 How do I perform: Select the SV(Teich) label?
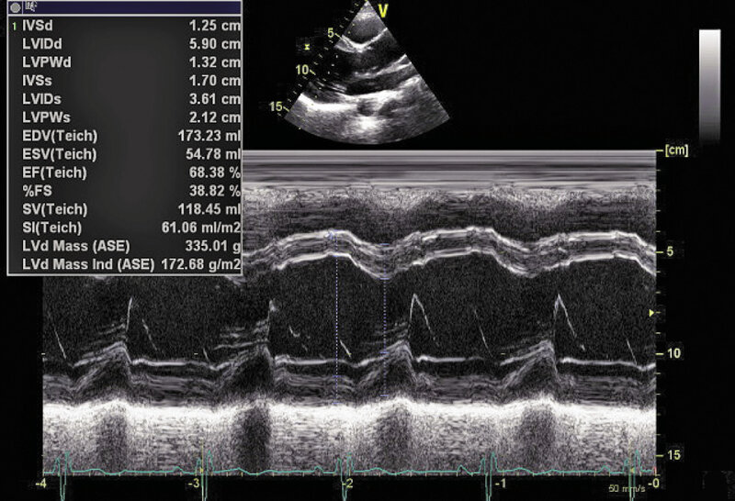[x=55, y=209]
